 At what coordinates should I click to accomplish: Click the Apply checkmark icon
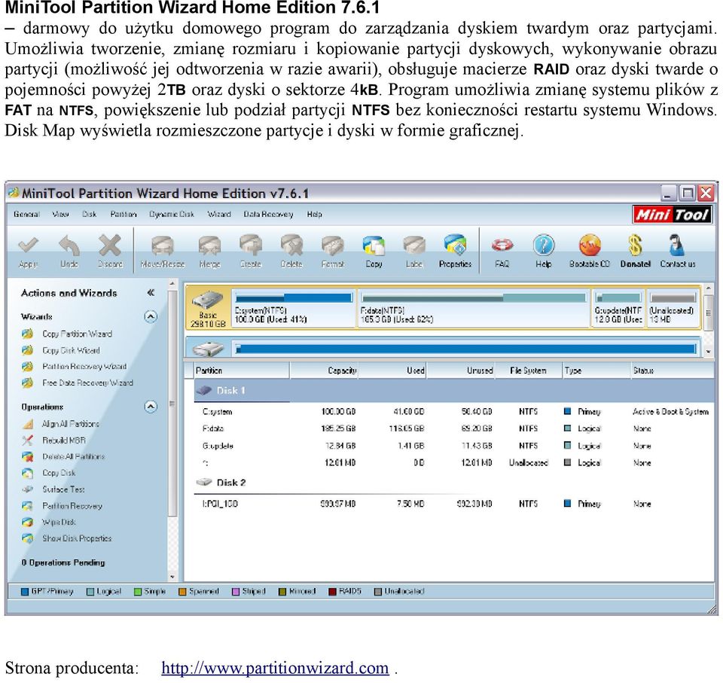28,245
